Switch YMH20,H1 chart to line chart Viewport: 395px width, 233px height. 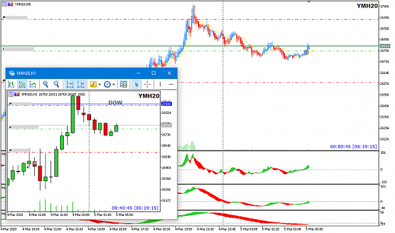pyautogui.click(x=33, y=84)
